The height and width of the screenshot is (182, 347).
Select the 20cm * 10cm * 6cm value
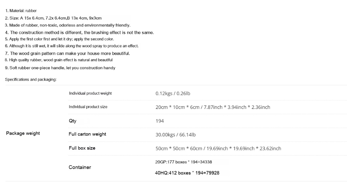pos(213,107)
